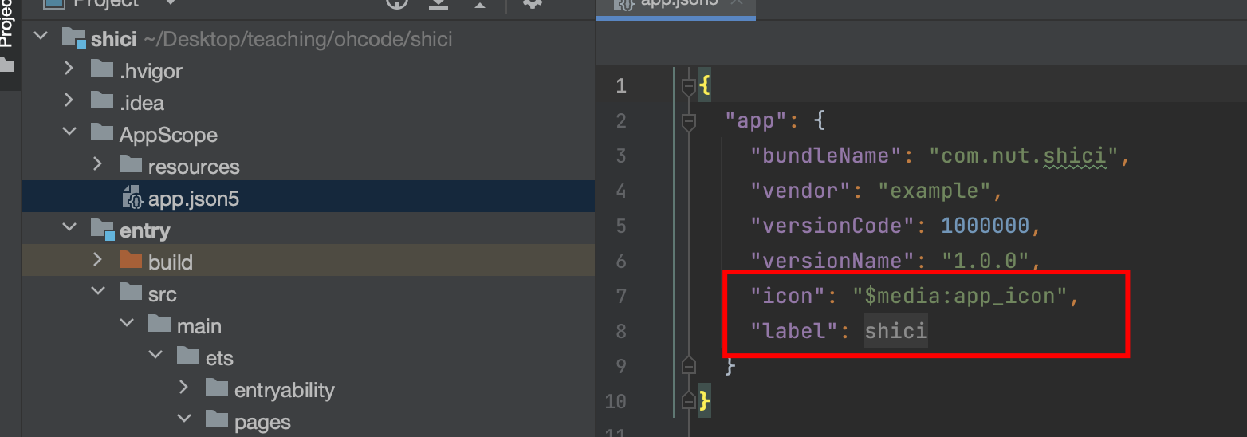Click the shici module folder icon

pos(73,38)
